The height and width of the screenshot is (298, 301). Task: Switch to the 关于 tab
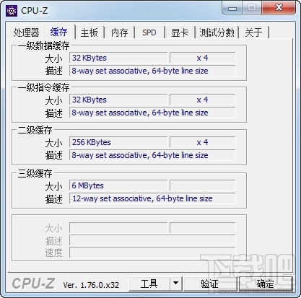253,32
